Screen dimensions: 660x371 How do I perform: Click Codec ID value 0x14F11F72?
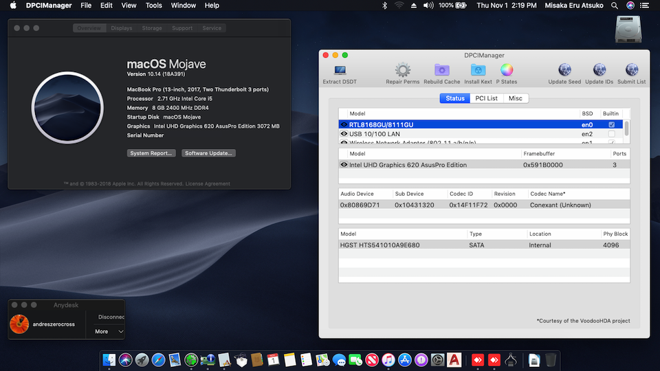468,205
